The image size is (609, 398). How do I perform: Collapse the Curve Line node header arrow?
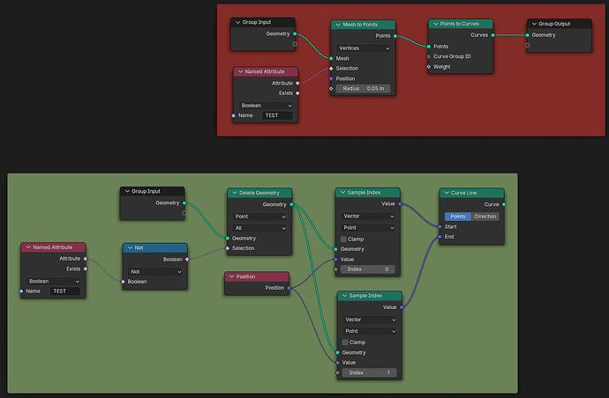pyautogui.click(x=447, y=193)
